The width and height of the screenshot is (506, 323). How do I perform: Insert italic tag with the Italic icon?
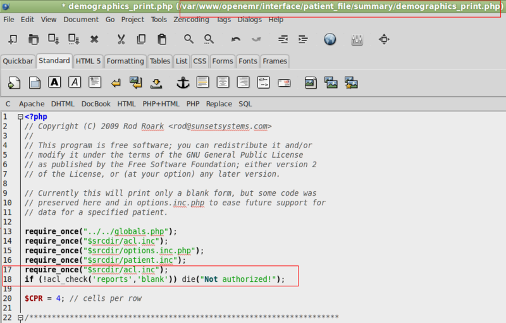(75, 82)
